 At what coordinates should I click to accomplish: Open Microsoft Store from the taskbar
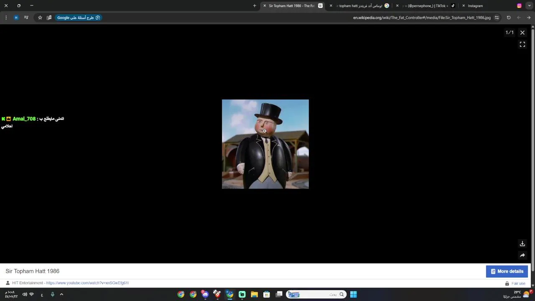tap(267, 294)
